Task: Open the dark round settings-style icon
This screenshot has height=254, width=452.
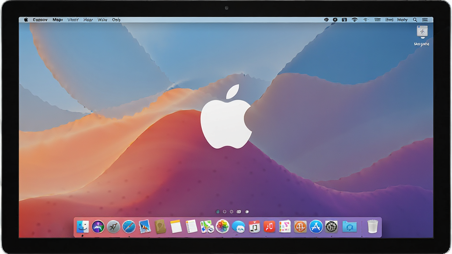Action: 331,227
